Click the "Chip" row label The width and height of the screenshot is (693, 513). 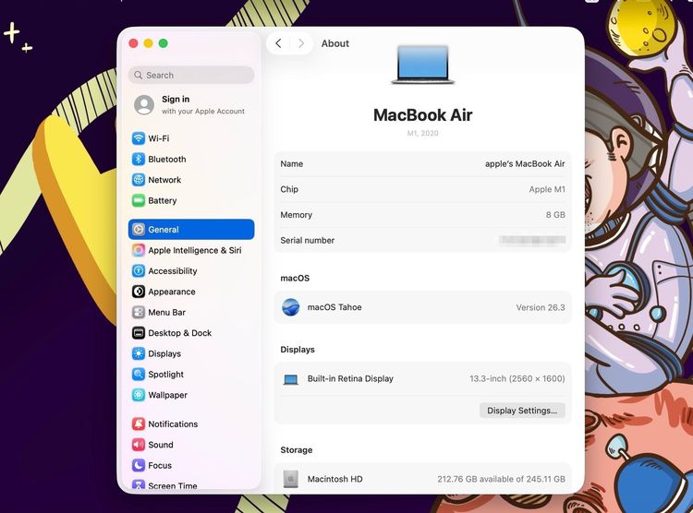(289, 189)
